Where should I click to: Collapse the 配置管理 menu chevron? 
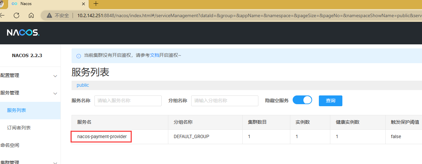pyautogui.click(x=55, y=76)
